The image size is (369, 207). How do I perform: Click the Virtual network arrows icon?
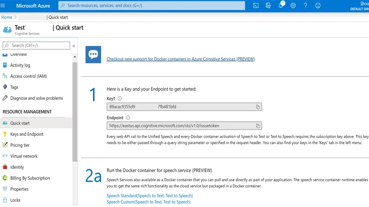point(5,156)
